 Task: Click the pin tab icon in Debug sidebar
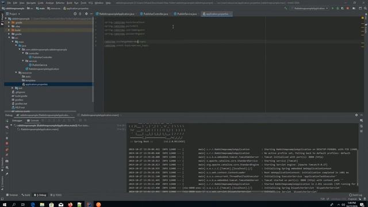7,174
